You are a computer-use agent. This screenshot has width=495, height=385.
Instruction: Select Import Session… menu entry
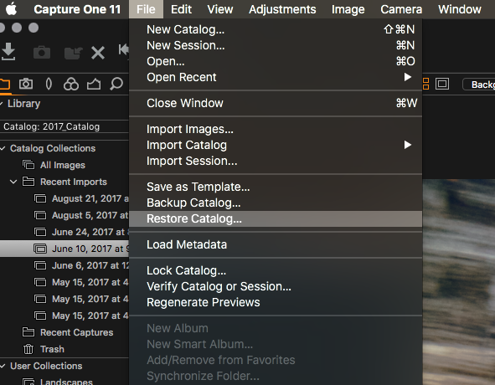coord(276,161)
